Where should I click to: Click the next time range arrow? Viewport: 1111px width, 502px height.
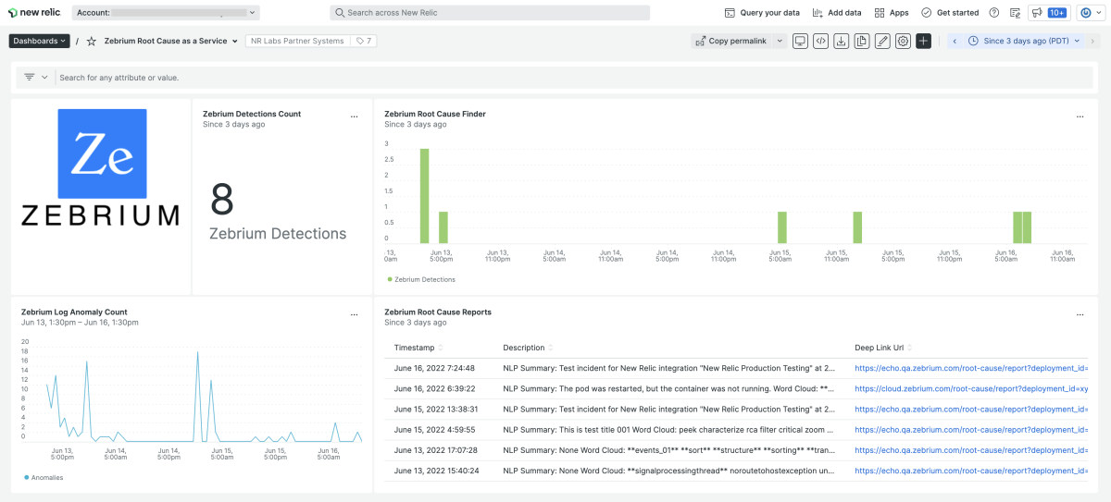pyautogui.click(x=1093, y=41)
